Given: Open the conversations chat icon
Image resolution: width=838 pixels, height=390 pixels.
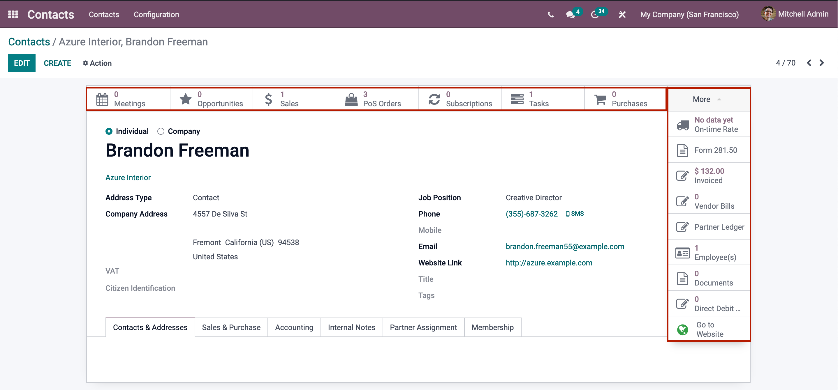Looking at the screenshot, I should pos(570,14).
